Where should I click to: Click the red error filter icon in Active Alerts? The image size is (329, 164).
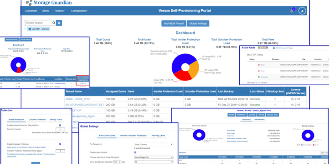tap(264, 48)
